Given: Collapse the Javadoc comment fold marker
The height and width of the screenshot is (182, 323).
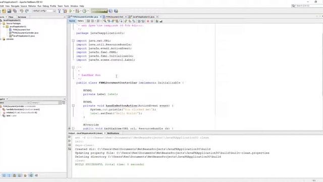Looking at the screenshot, I should pyautogui.click(x=73, y=67).
